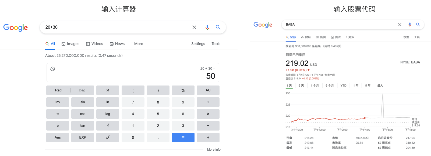Select the All tab in calculator search
This screenshot has height=156, width=431.
[x=50, y=44]
